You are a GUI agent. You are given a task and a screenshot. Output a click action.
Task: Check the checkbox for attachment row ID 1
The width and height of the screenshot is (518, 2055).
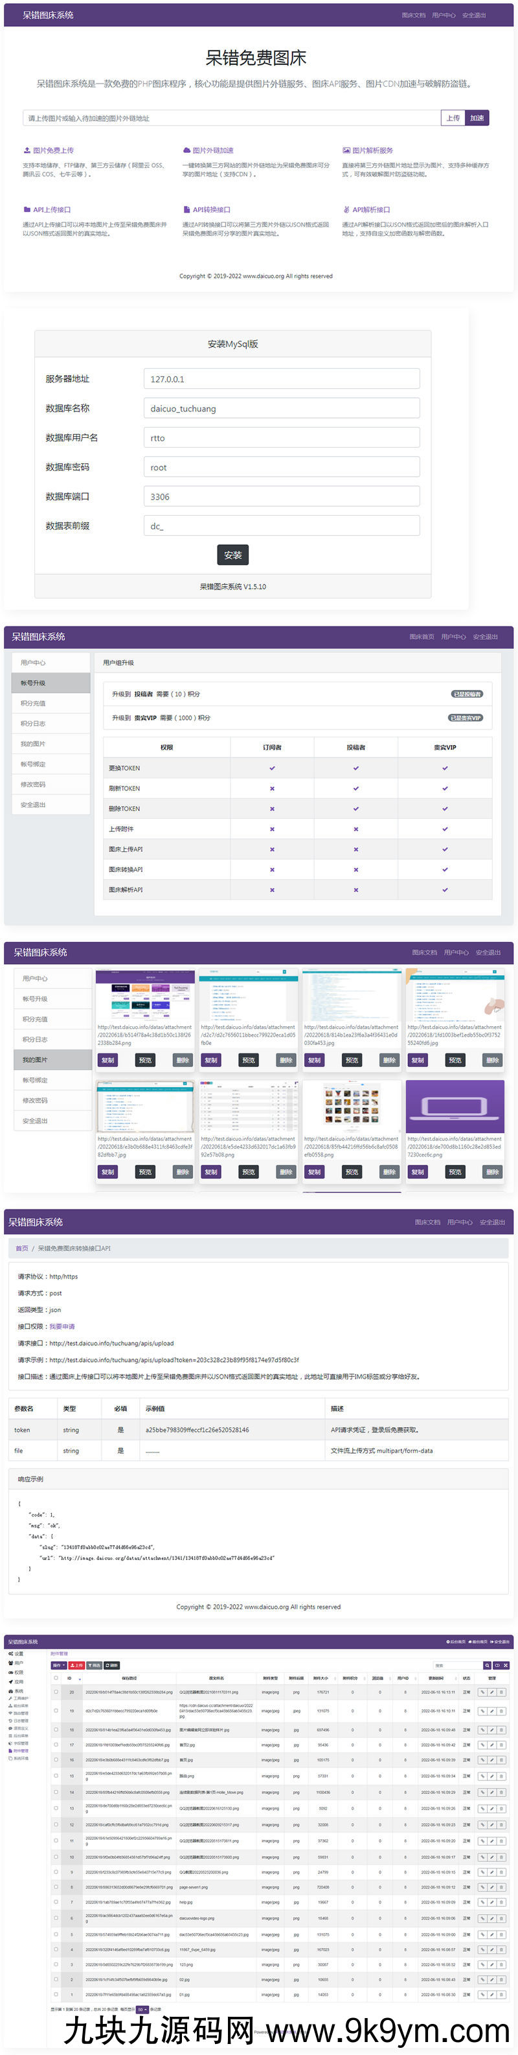click(56, 1994)
